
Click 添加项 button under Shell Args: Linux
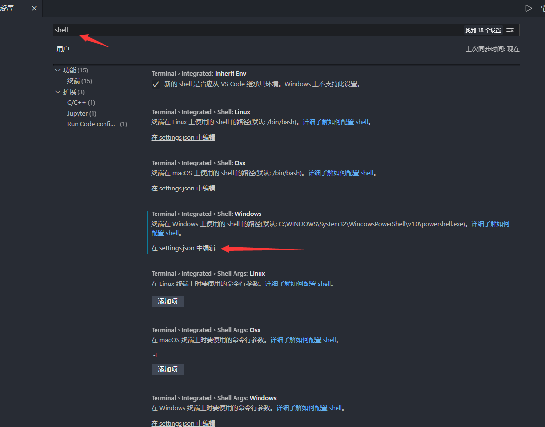(x=167, y=301)
